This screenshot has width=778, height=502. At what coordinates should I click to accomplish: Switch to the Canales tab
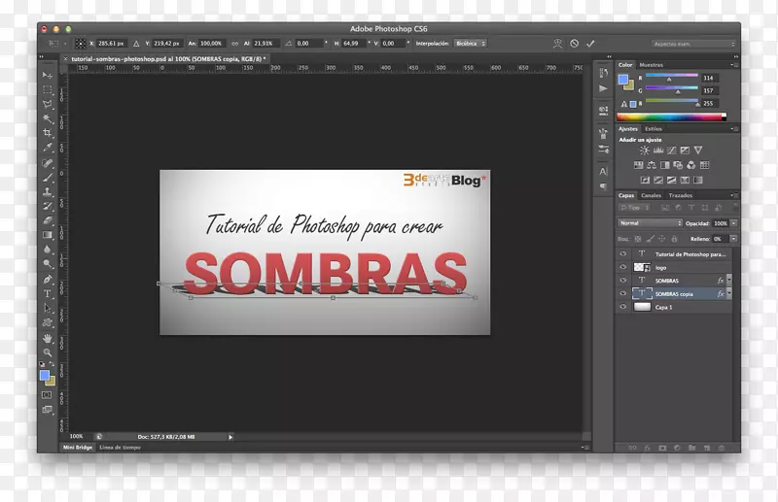point(651,195)
